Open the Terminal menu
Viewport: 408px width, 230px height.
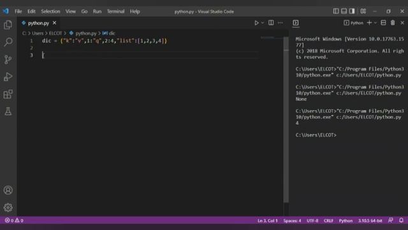pyautogui.click(x=115, y=11)
